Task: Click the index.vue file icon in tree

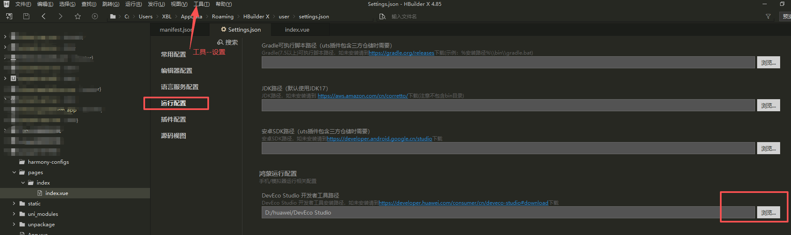Action: pos(40,193)
